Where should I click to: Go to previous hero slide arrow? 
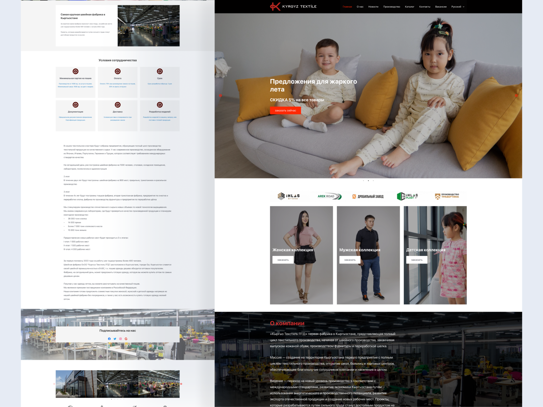pyautogui.click(x=220, y=95)
